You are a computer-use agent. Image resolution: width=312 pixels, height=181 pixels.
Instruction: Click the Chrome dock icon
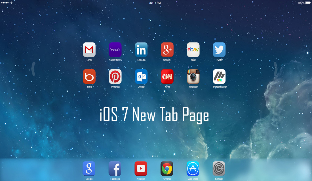pyautogui.click(x=167, y=169)
